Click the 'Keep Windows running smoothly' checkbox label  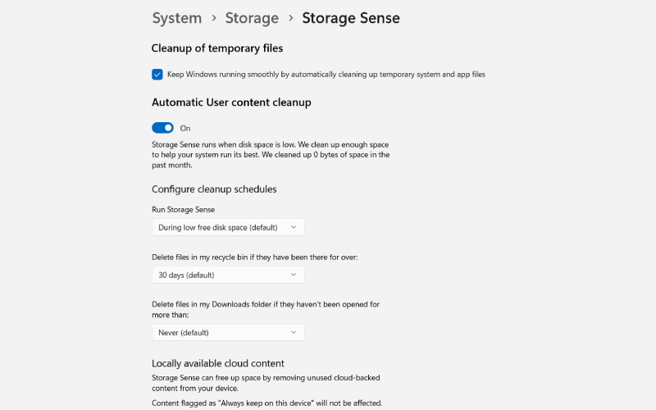(326, 74)
